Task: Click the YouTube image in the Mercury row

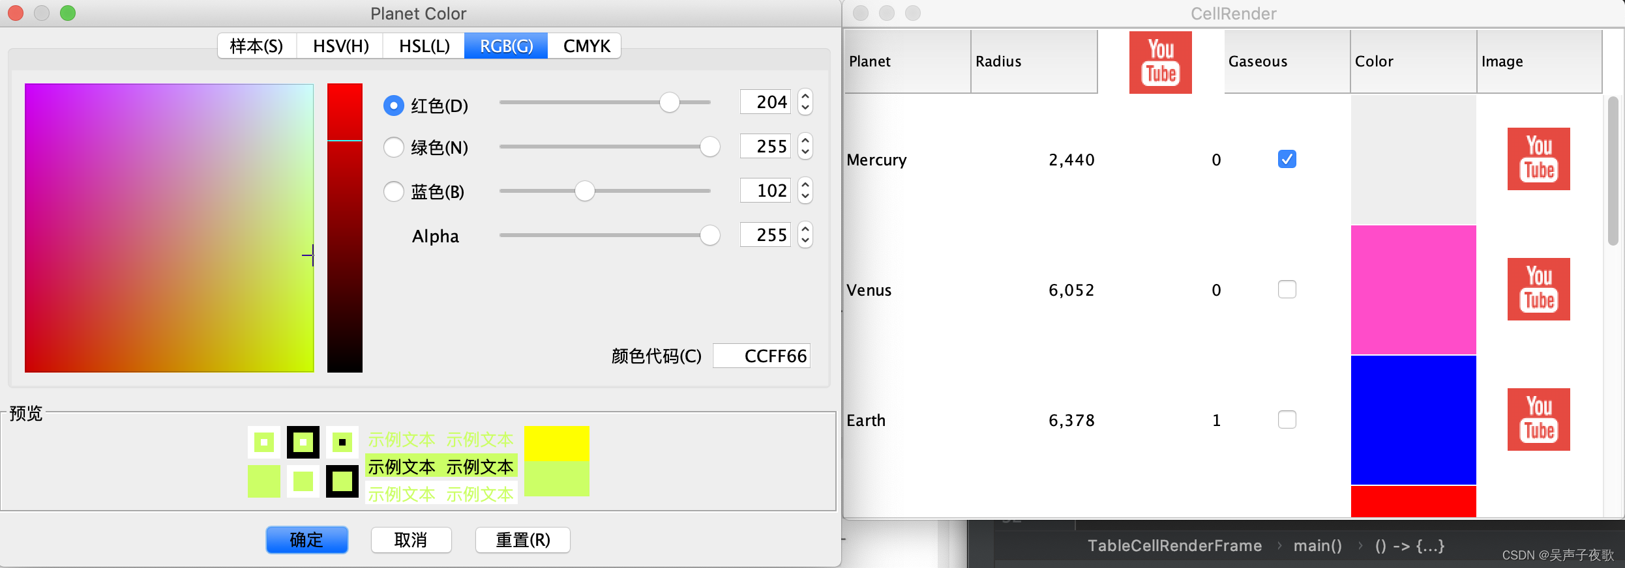Action: (x=1538, y=159)
